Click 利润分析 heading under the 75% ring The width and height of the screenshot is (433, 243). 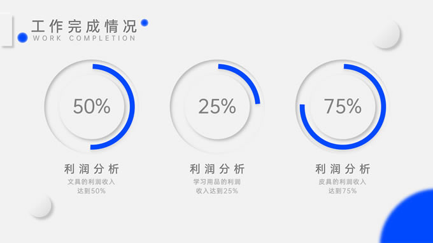pyautogui.click(x=343, y=169)
